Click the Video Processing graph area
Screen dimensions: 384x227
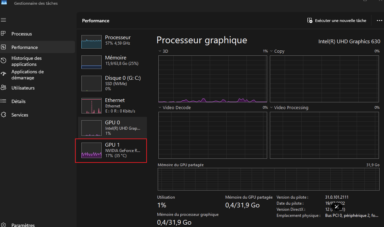(x=324, y=135)
